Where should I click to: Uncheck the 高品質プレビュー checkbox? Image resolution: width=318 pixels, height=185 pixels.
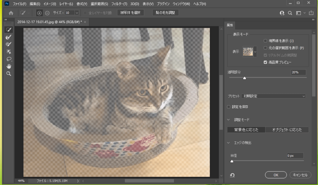coord(265,62)
